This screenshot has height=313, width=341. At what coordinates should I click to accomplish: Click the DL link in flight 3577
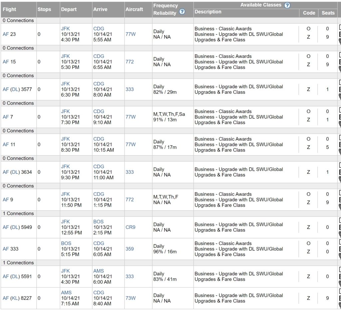(x=15, y=89)
